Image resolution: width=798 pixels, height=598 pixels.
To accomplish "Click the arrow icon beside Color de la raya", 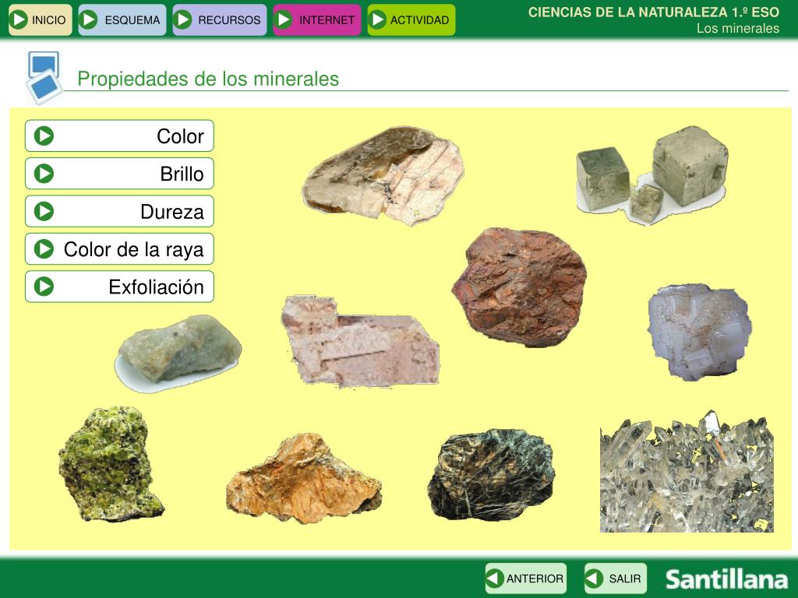I will (44, 248).
